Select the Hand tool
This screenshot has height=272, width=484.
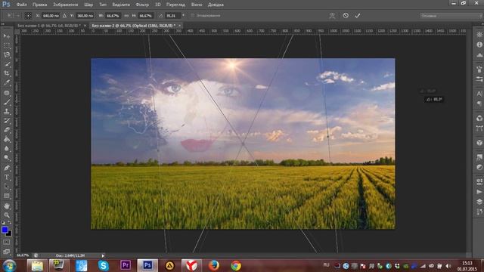7,206
